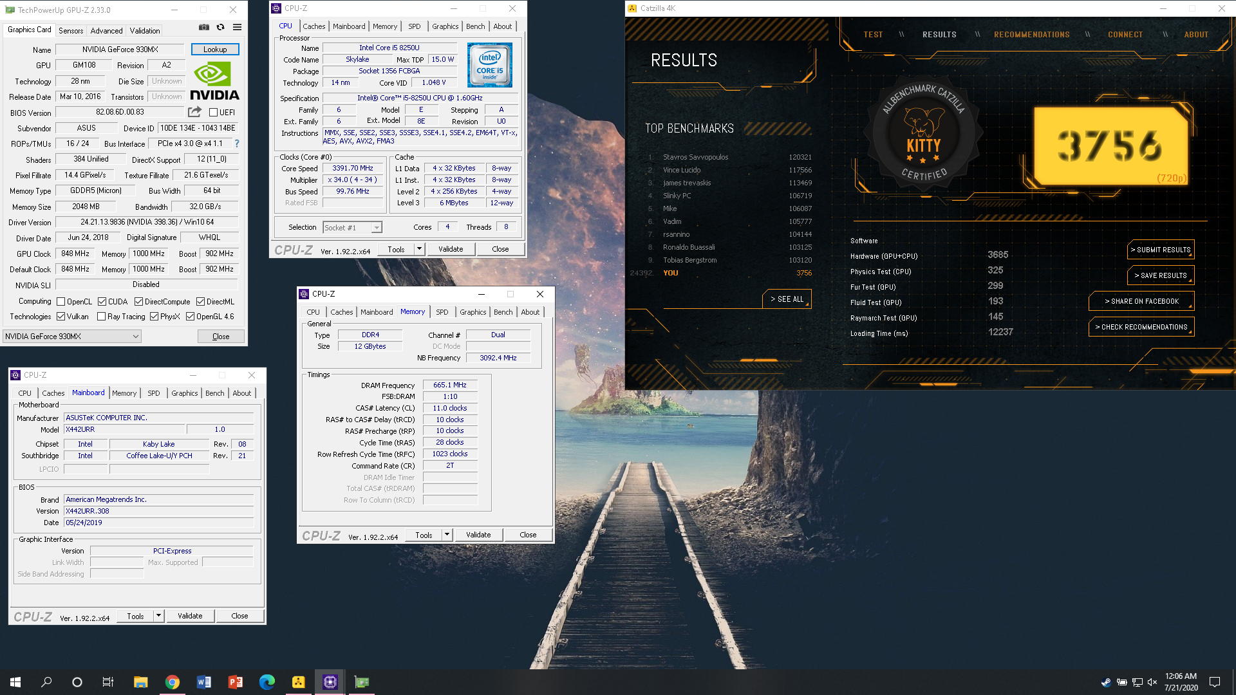Open Cortana from the taskbar
Screen dimensions: 1236x695
(x=77, y=682)
